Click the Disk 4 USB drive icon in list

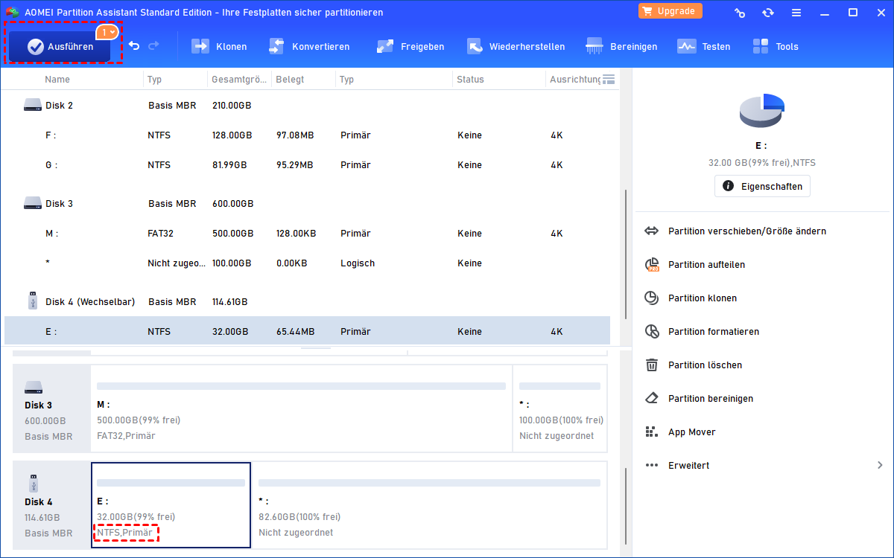(33, 301)
